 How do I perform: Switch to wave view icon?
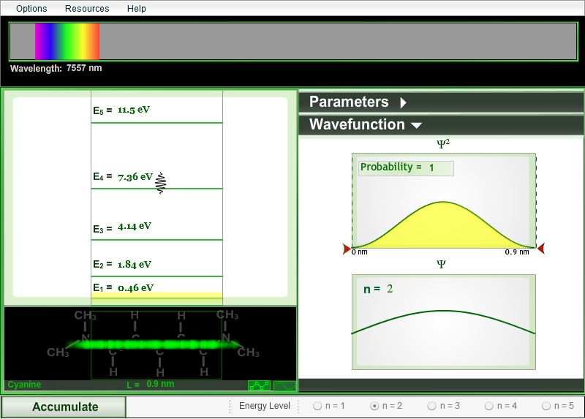click(284, 385)
